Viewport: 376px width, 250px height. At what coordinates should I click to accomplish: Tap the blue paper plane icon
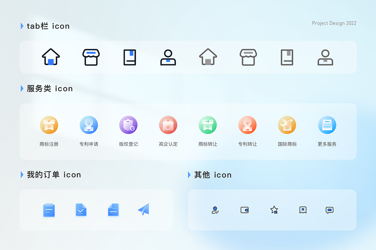click(143, 209)
